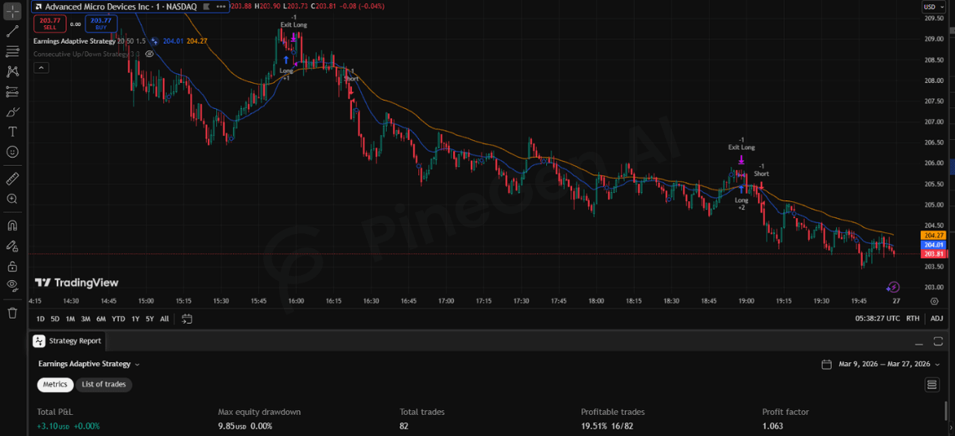Screen dimensions: 955x436
Task: Show the Consecutive Up/Down Strategy via eye icon
Action: pos(149,54)
